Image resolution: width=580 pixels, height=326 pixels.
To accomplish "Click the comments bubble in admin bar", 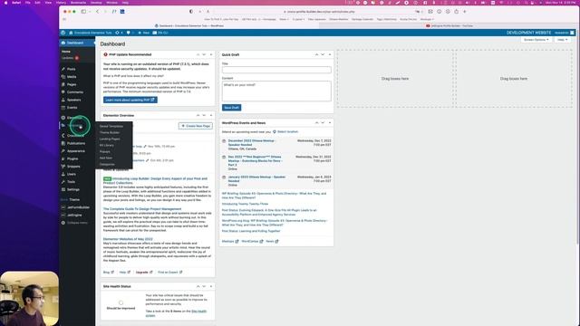I will point(129,33).
